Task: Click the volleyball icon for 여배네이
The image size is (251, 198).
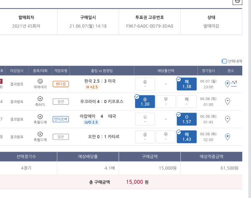Action: (x=40, y=81)
